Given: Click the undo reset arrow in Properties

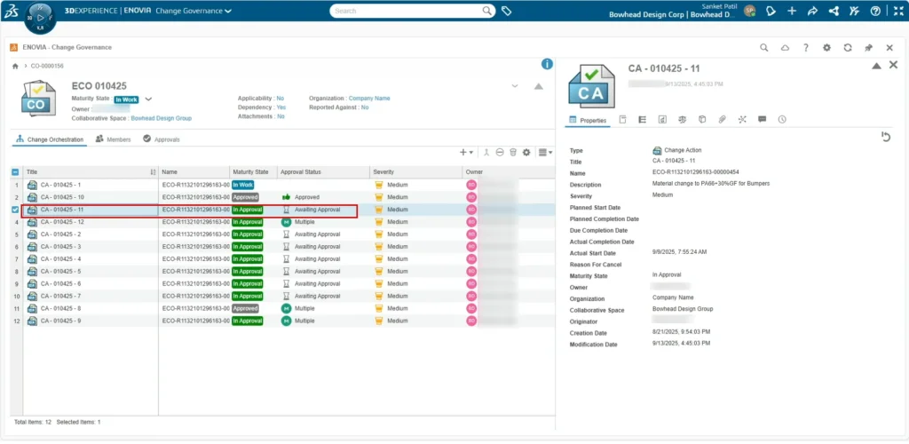Looking at the screenshot, I should [x=885, y=137].
